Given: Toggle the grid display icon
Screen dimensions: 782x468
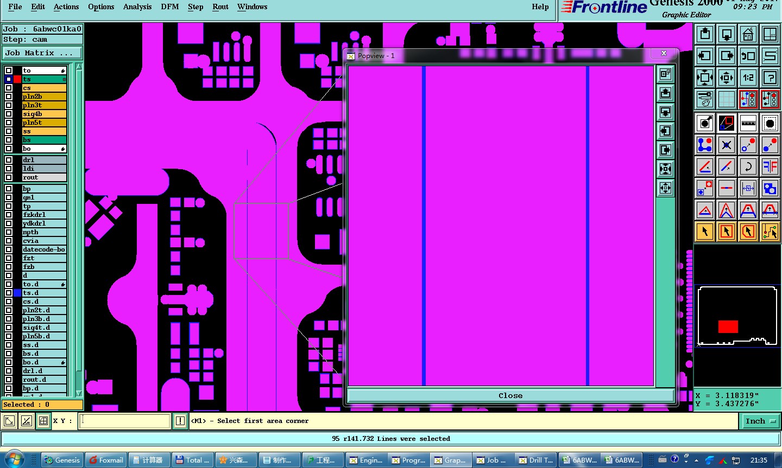Looking at the screenshot, I should click(727, 99).
